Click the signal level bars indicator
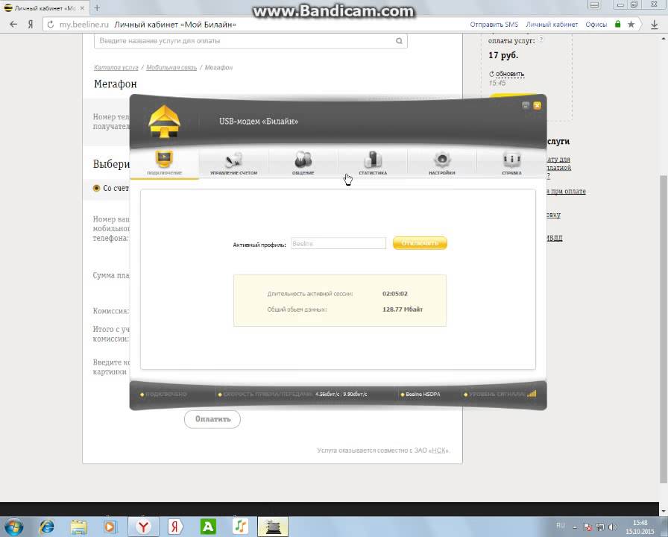 pos(532,394)
